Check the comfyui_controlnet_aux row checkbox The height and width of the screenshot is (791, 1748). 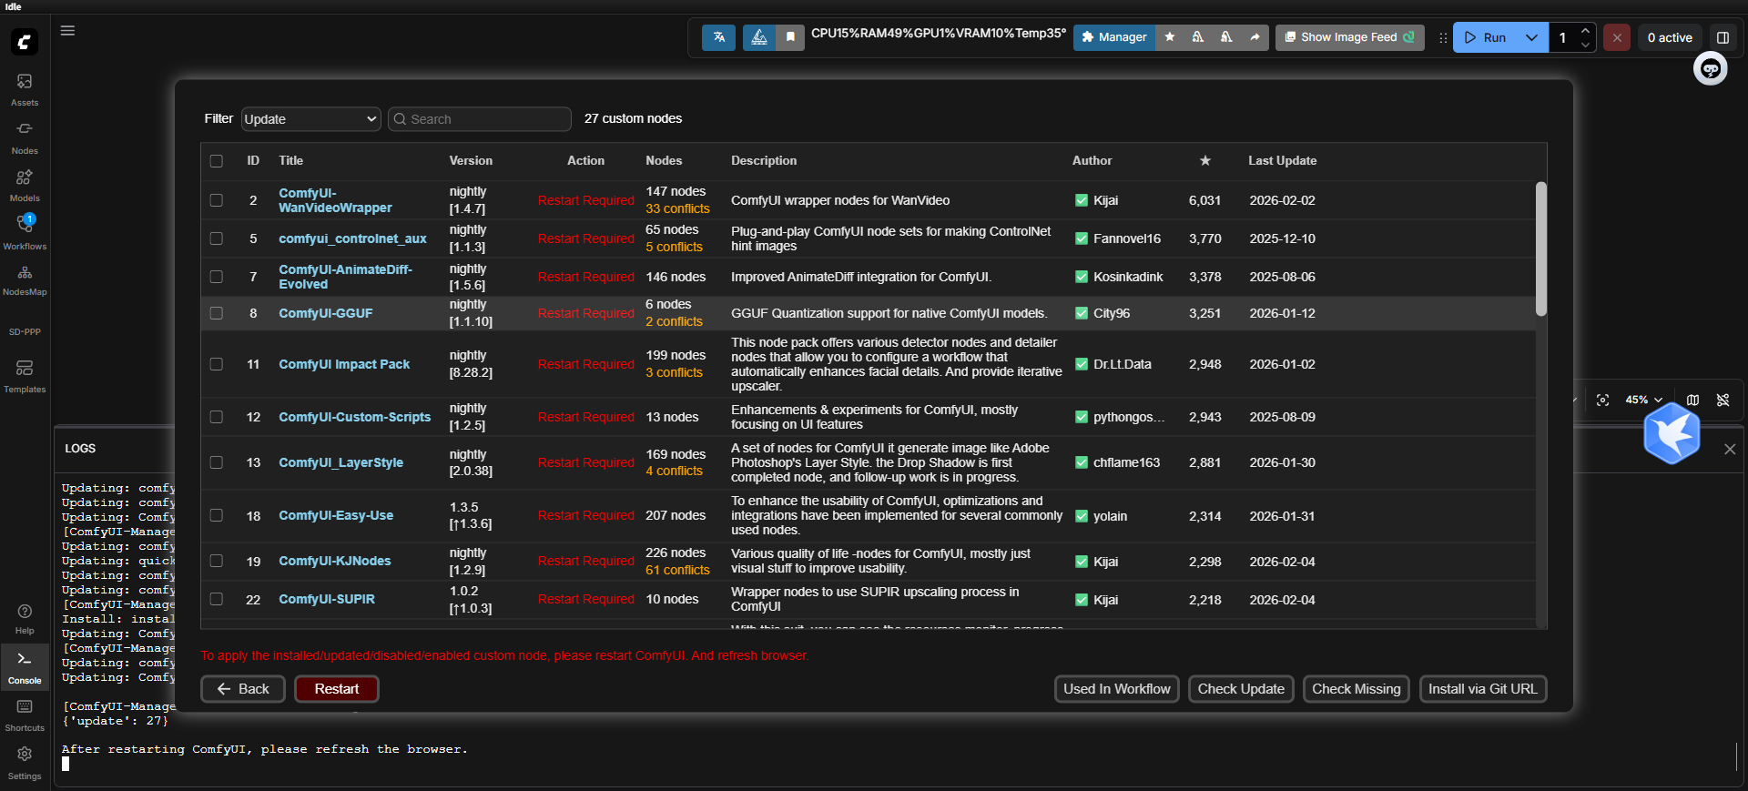217,238
